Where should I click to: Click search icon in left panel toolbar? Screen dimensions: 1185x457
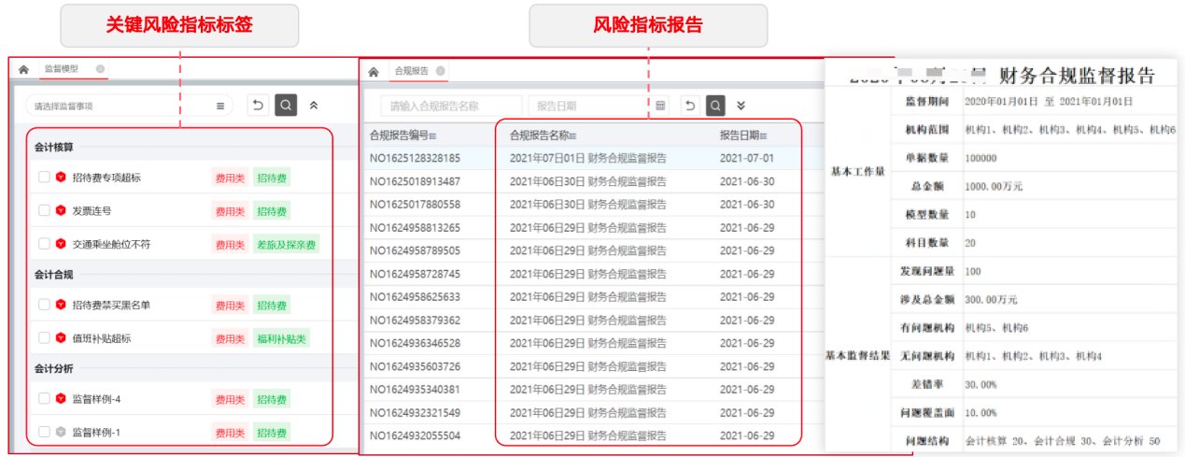286,106
